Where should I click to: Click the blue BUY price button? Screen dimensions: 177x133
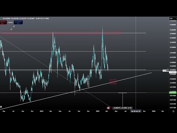[19, 22]
